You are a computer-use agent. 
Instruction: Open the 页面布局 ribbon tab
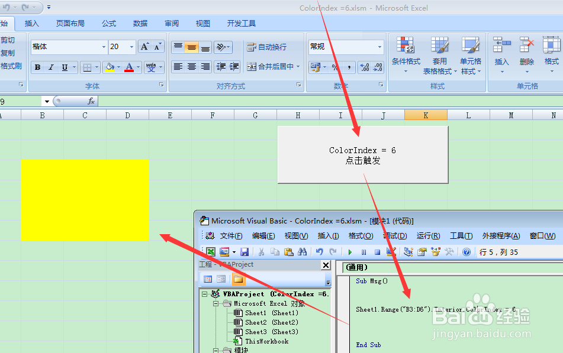70,24
